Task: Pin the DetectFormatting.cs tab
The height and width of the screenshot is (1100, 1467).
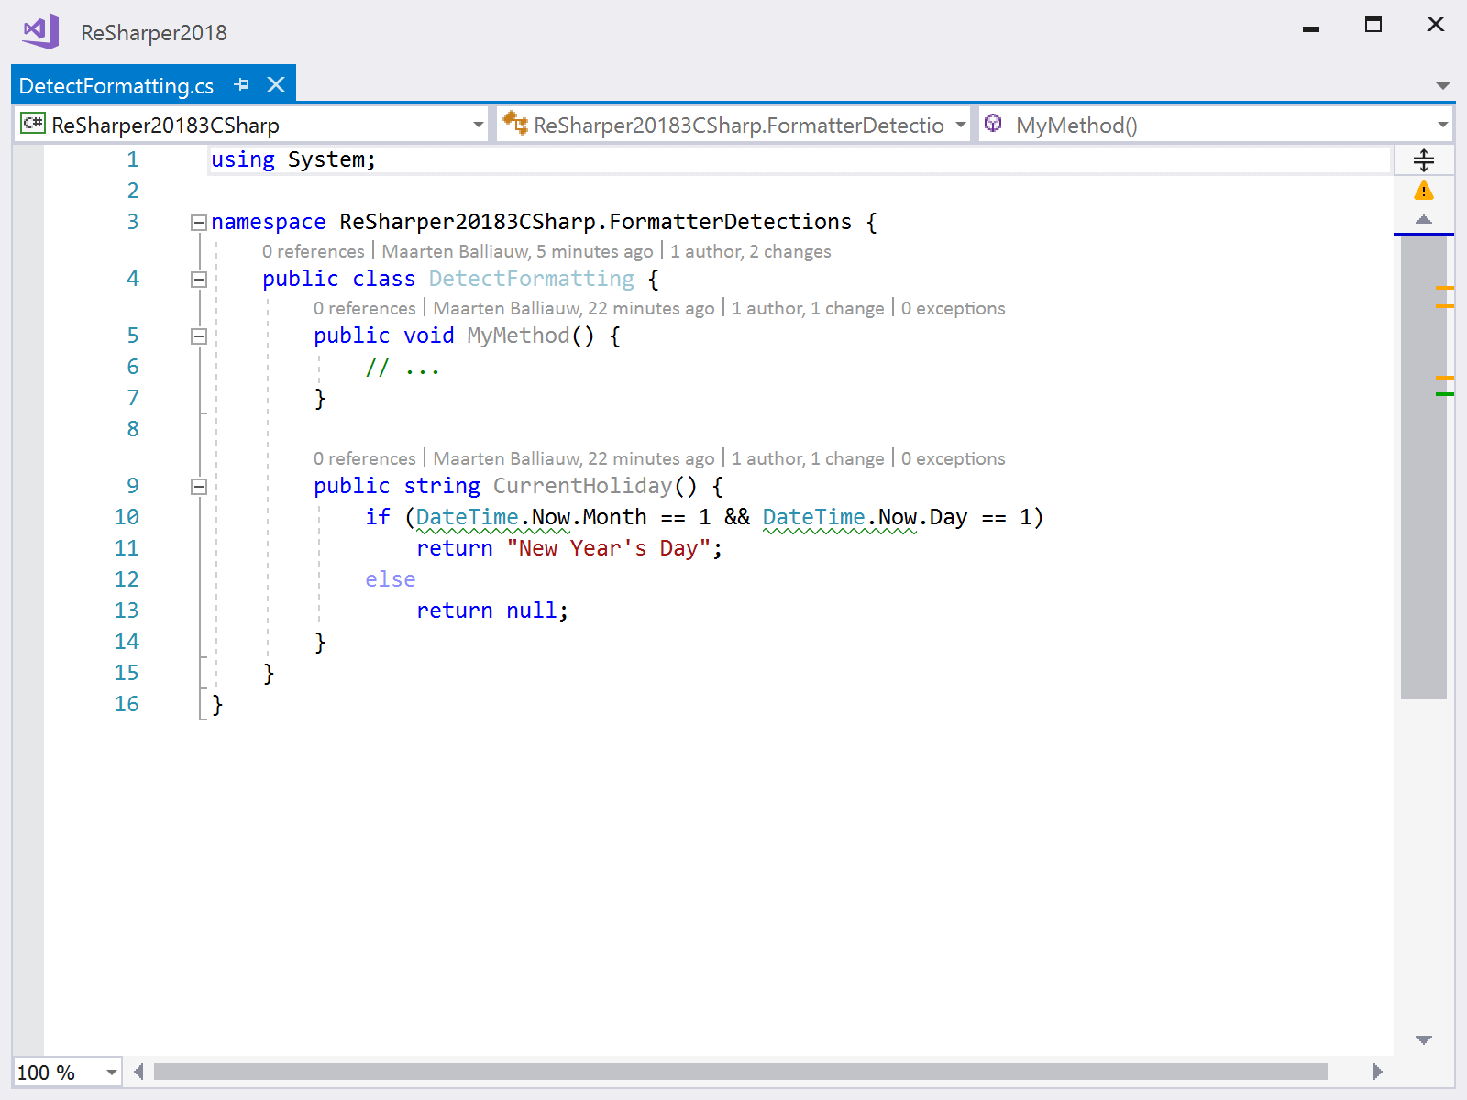Action: 242,84
